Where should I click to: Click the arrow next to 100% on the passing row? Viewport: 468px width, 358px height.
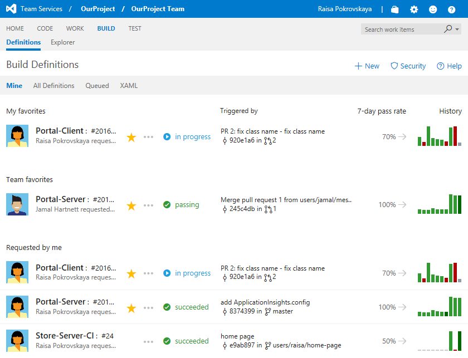402,205
